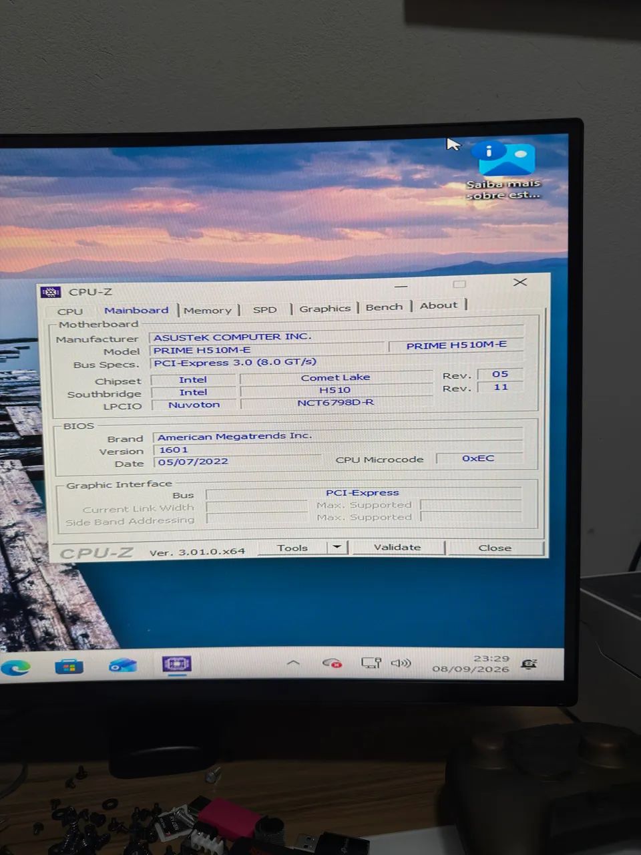Open Microsoft Store from the taskbar

68,666
